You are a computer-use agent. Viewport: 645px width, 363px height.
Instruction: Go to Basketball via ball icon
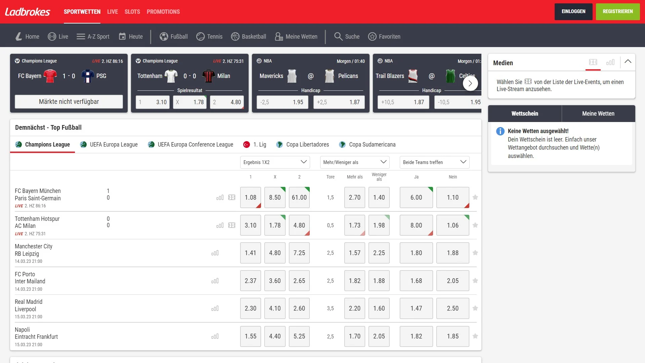point(235,36)
